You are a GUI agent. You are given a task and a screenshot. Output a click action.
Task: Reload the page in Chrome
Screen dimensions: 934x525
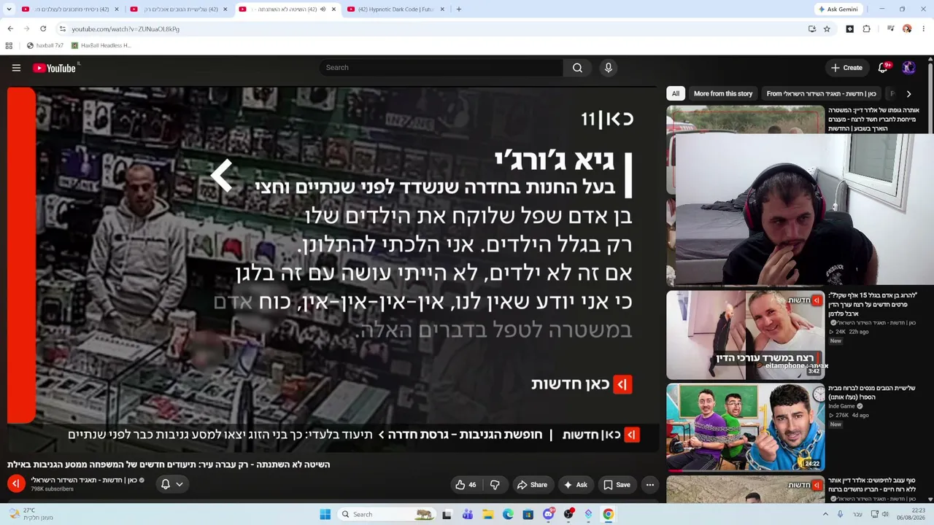pyautogui.click(x=43, y=29)
